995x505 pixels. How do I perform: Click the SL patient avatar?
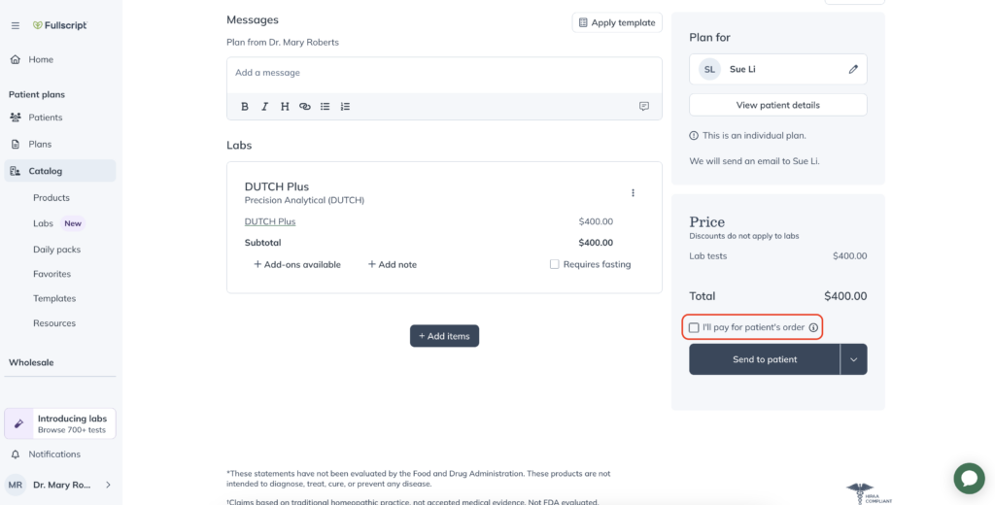(x=709, y=69)
